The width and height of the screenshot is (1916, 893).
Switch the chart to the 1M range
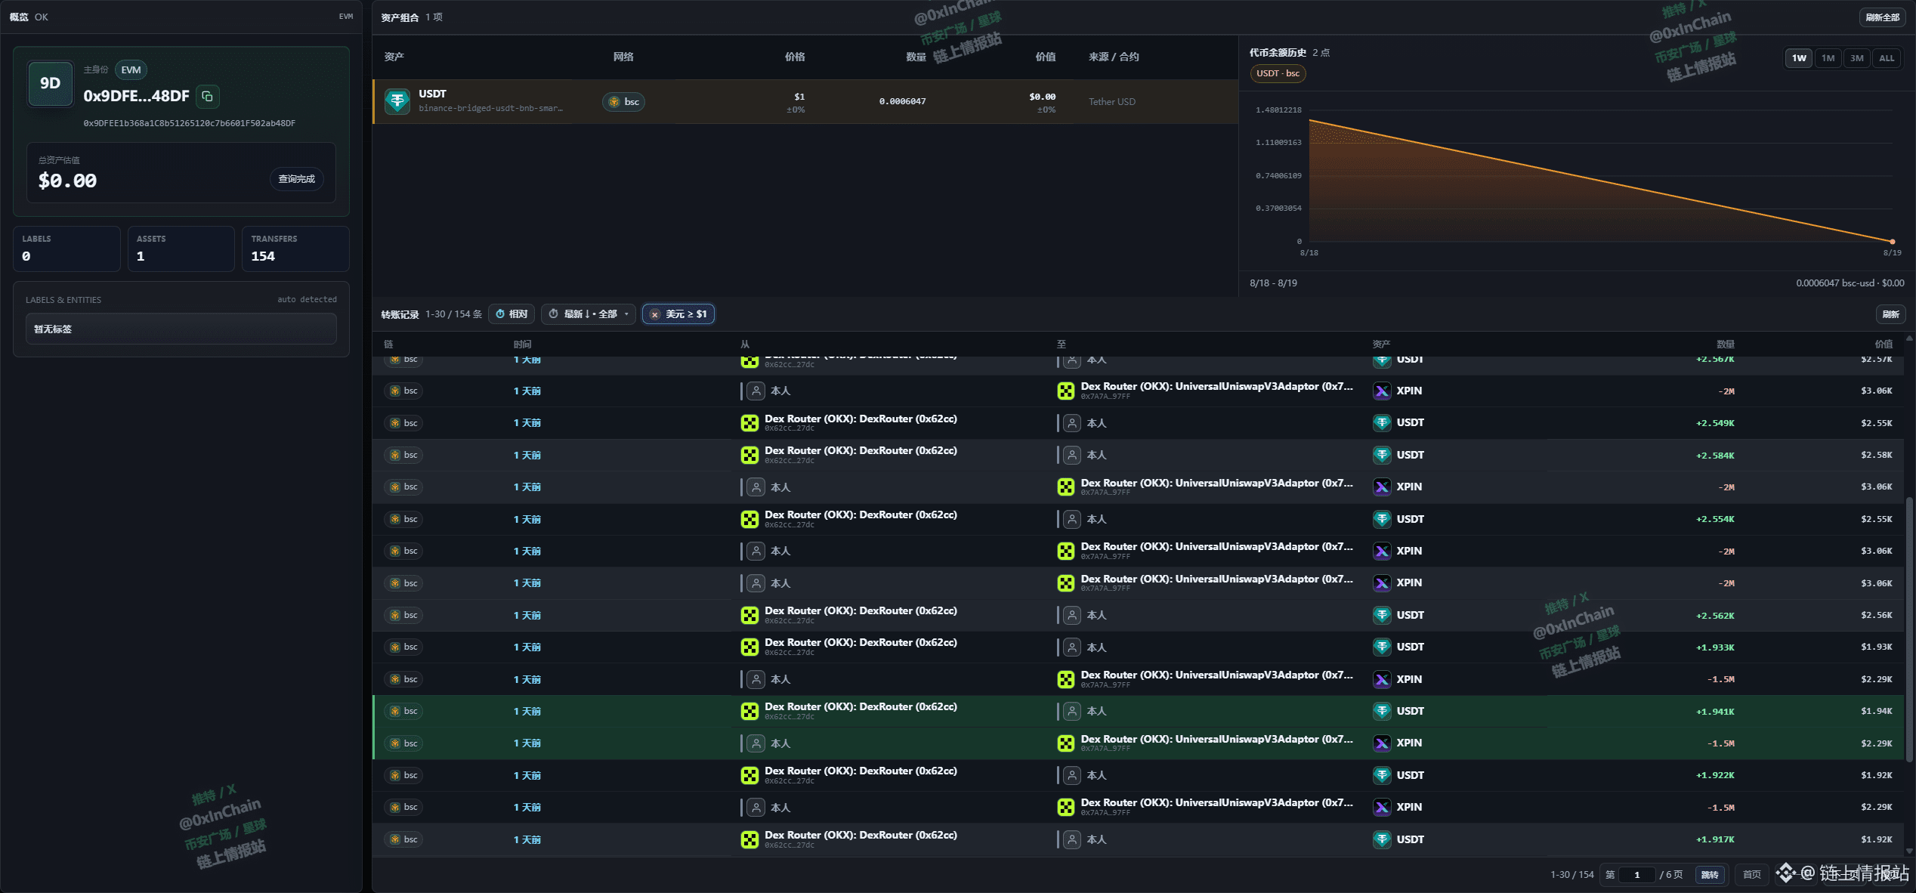pyautogui.click(x=1828, y=58)
